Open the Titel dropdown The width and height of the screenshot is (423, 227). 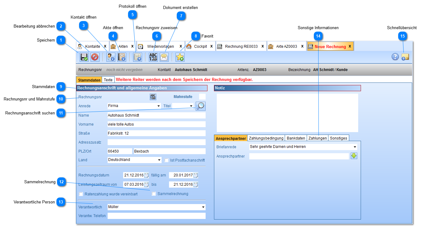pos(191,106)
